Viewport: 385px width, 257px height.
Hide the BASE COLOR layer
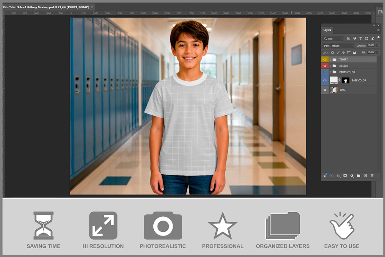[x=325, y=80]
